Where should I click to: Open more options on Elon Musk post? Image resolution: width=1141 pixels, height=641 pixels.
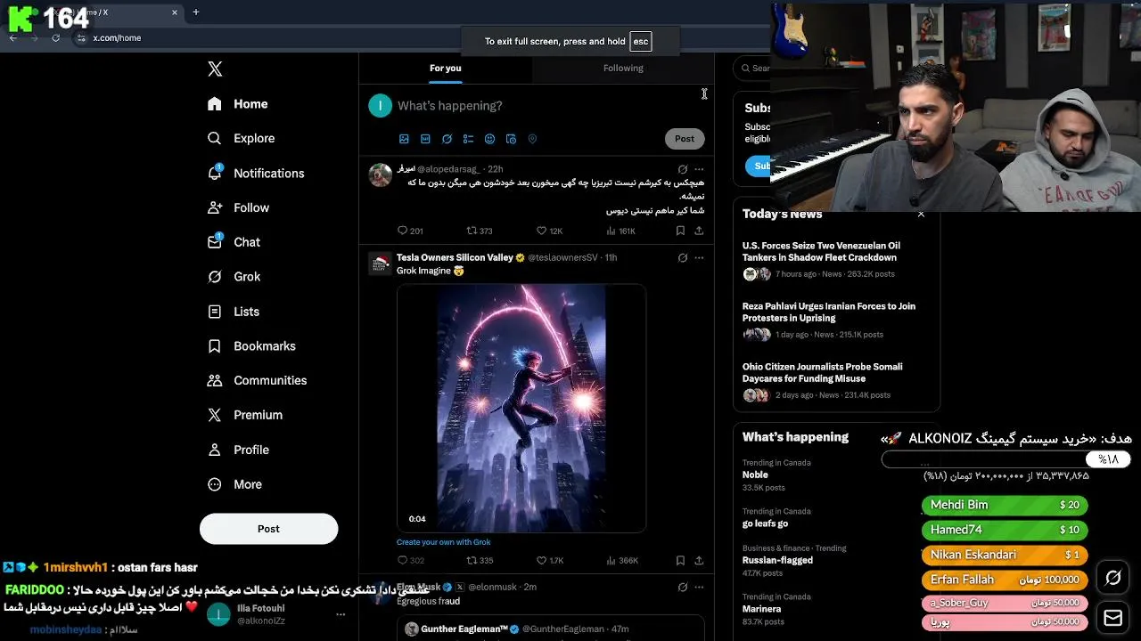pyautogui.click(x=699, y=588)
